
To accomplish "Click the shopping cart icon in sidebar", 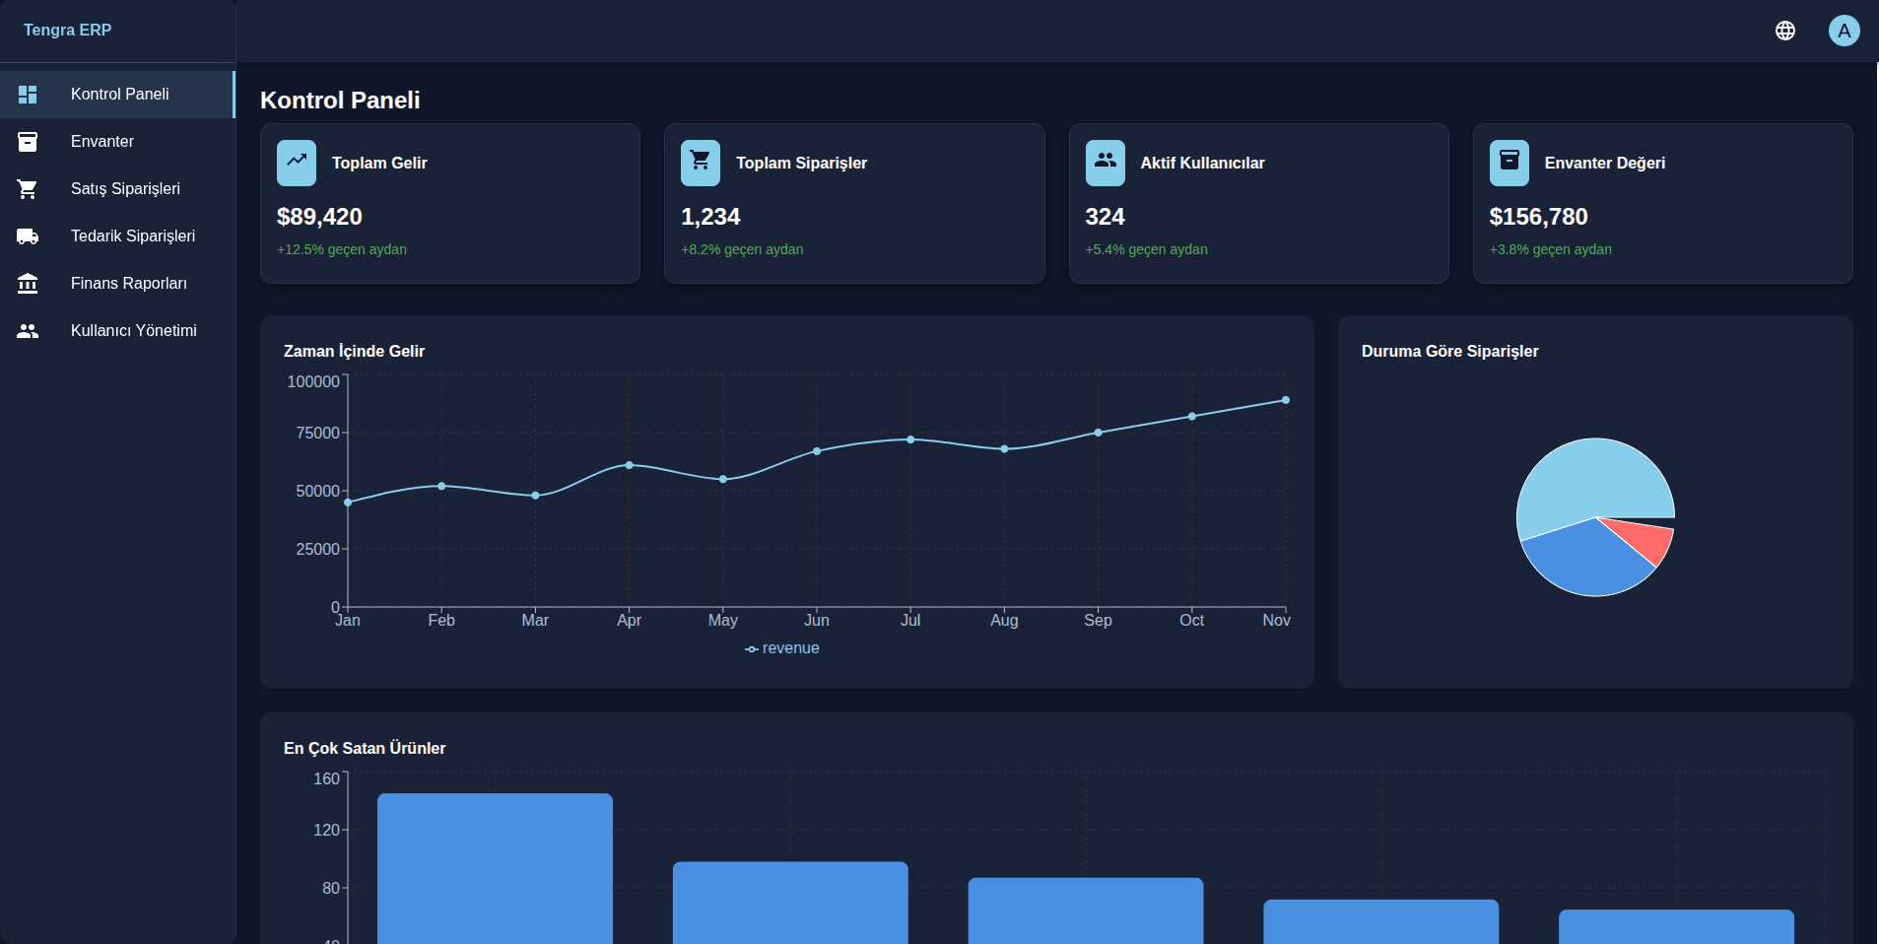I will (28, 189).
